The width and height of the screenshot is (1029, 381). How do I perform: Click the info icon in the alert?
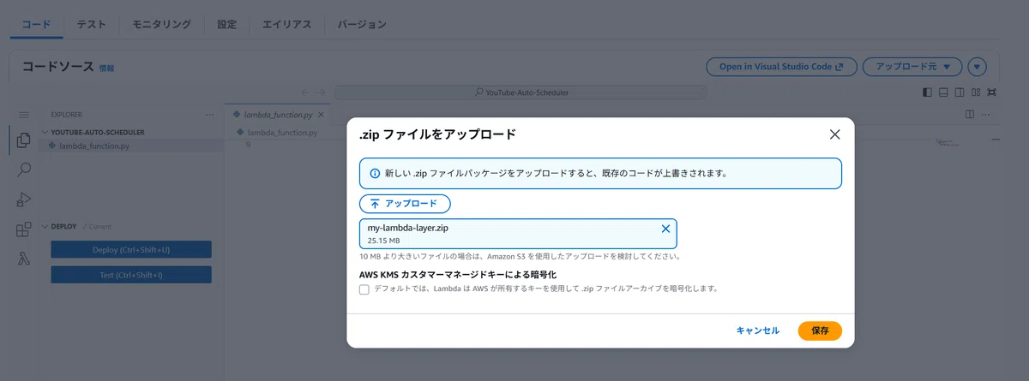tap(375, 173)
